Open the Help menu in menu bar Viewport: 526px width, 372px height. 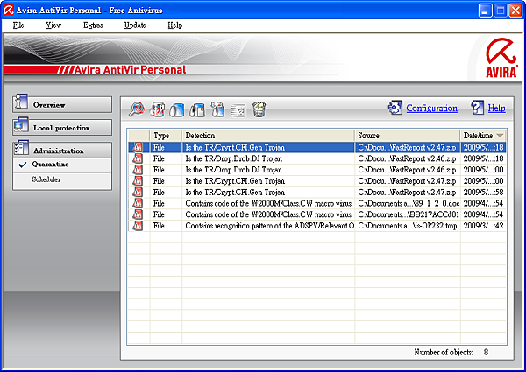pyautogui.click(x=175, y=25)
